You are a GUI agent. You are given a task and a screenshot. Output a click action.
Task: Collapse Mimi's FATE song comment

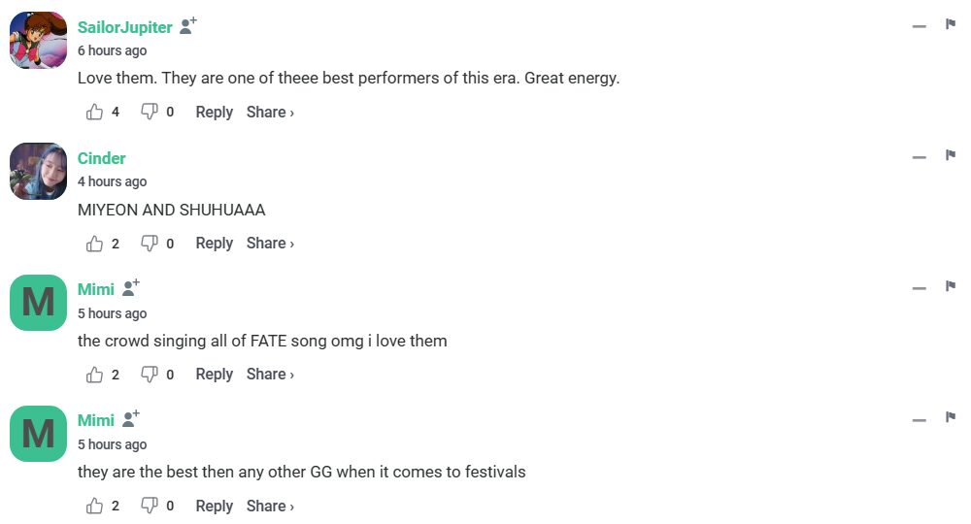pos(920,288)
